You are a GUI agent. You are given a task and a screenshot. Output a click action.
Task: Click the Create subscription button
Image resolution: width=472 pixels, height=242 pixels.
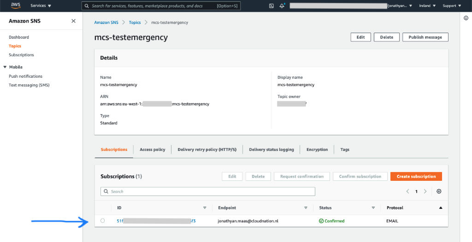pyautogui.click(x=416, y=176)
